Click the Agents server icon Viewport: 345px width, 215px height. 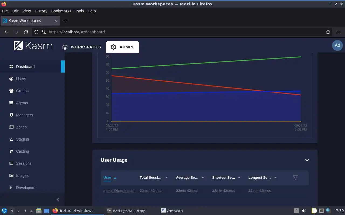tap(11, 103)
